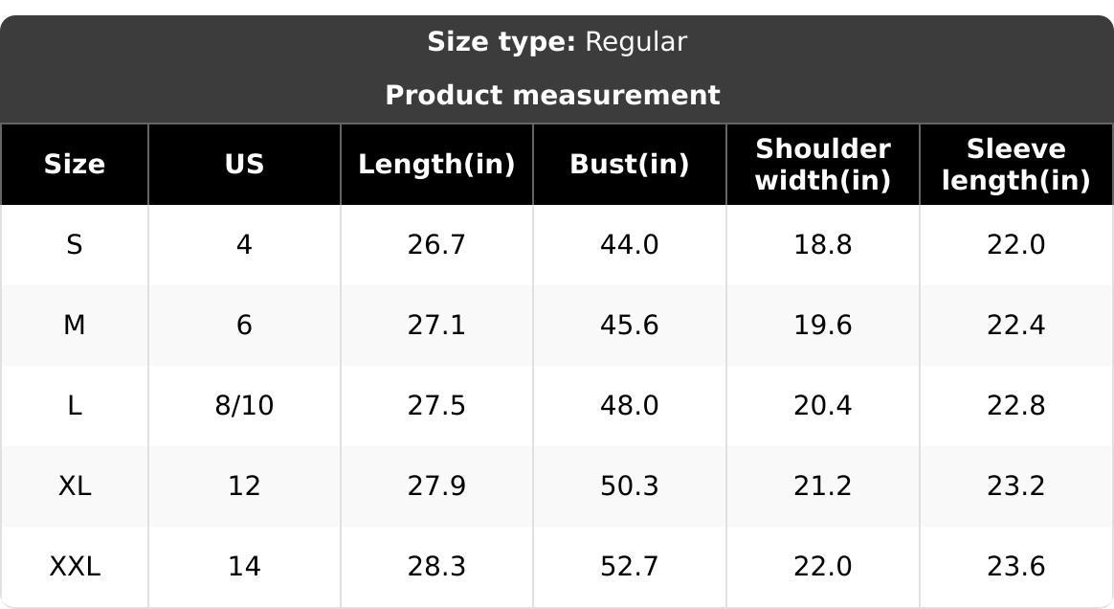
Task: Select the M size row label
Action: 75,326
